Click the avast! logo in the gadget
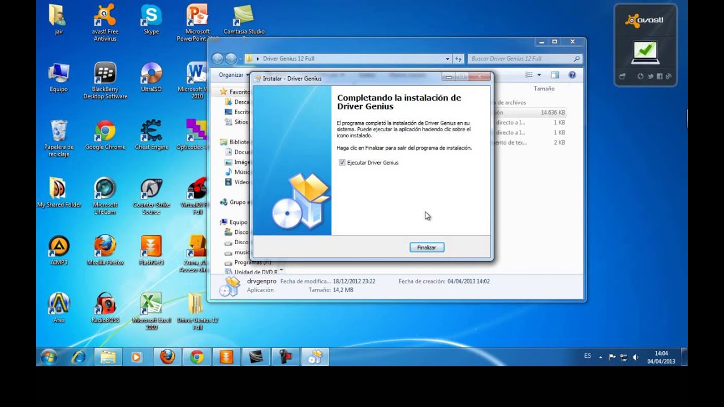The width and height of the screenshot is (724, 407). [644, 20]
